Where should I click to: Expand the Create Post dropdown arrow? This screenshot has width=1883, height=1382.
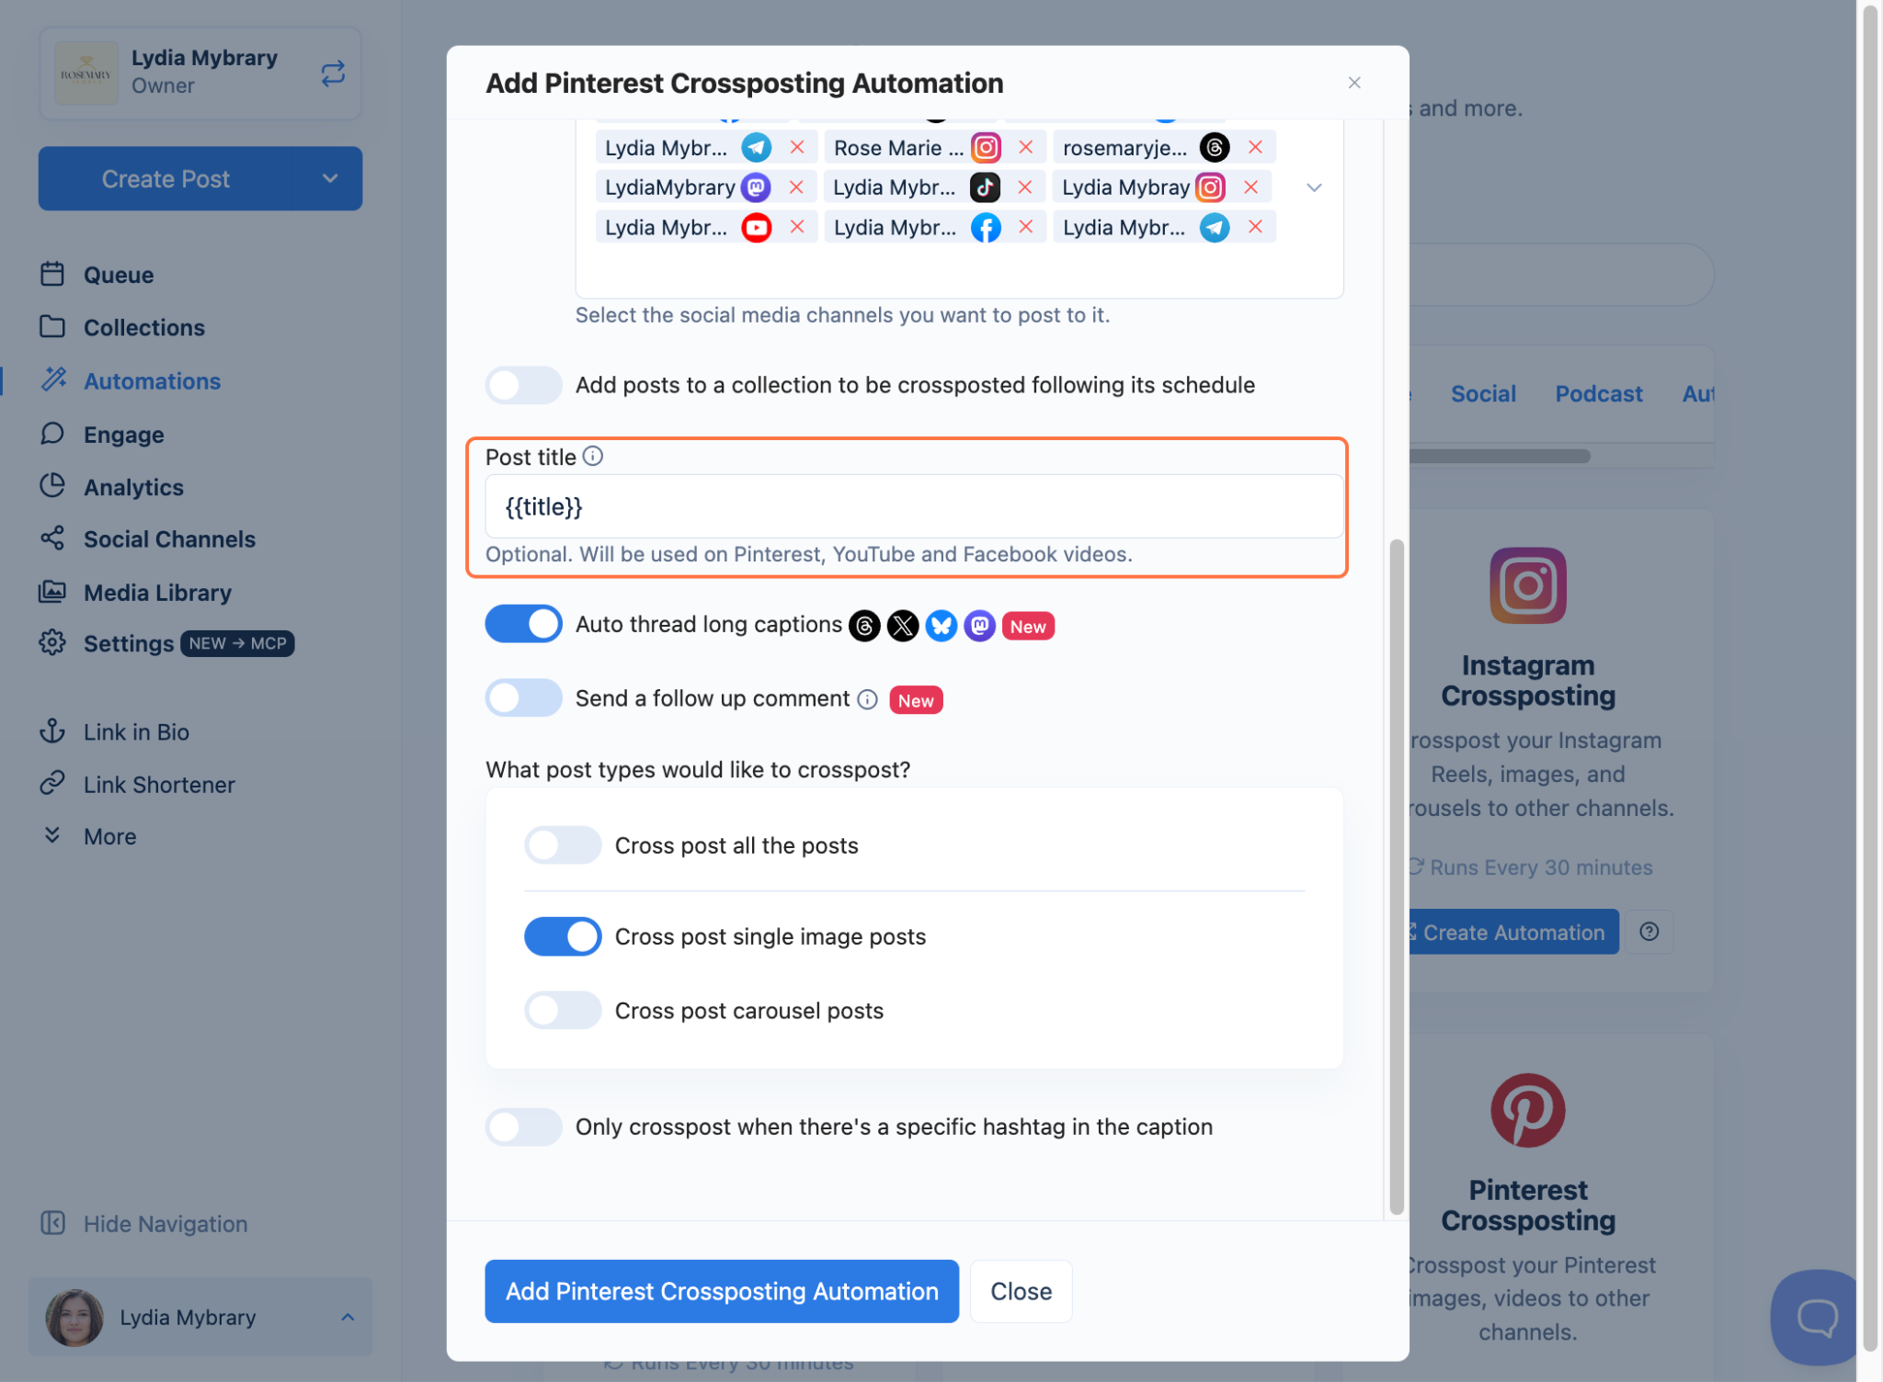[x=329, y=178]
